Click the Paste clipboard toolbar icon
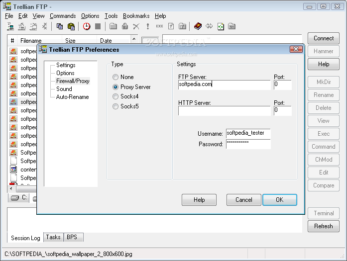 (71, 26)
